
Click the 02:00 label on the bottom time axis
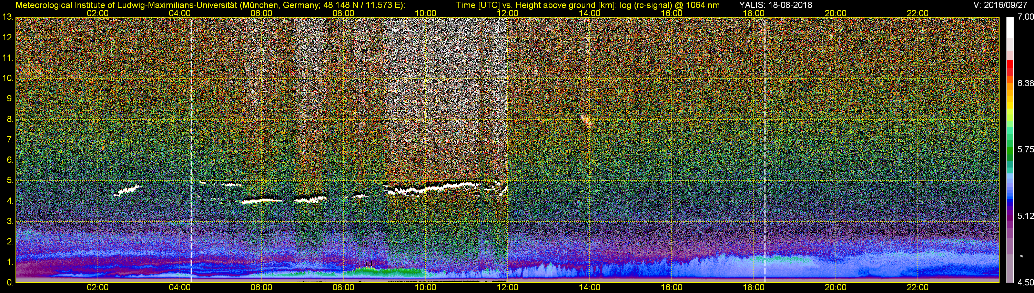[x=98, y=287]
